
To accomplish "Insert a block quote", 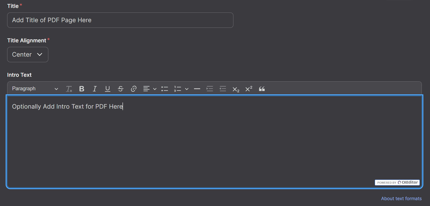I will 262,89.
